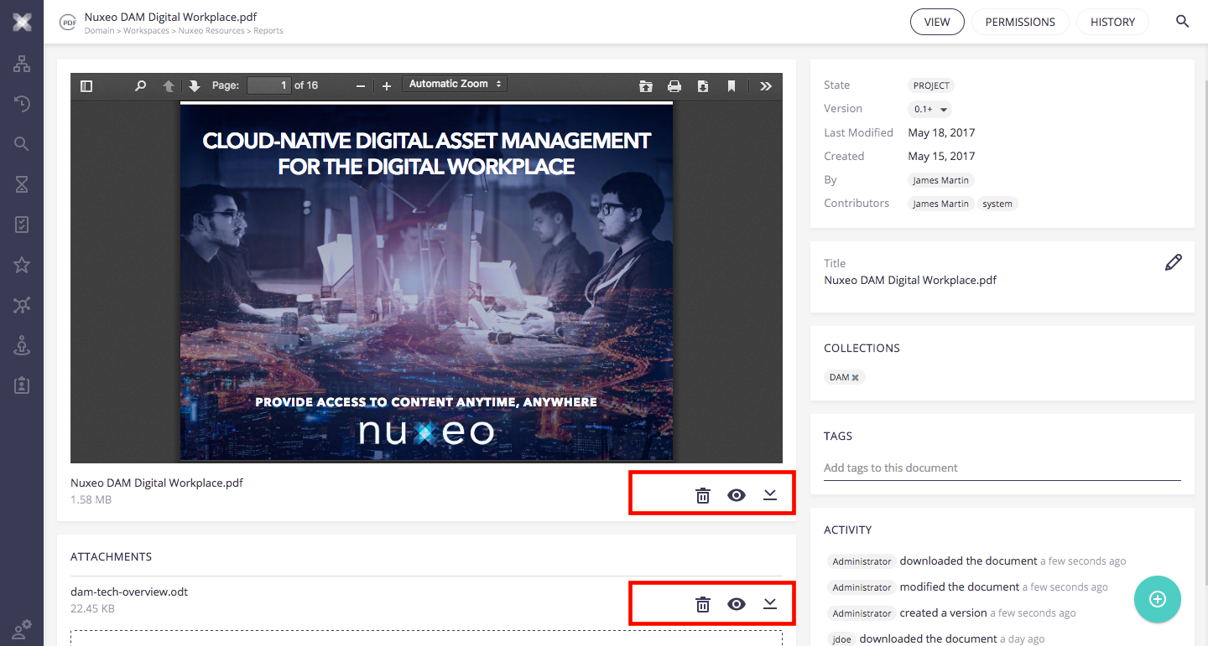
Task: Open find in PDF document
Action: (x=141, y=85)
